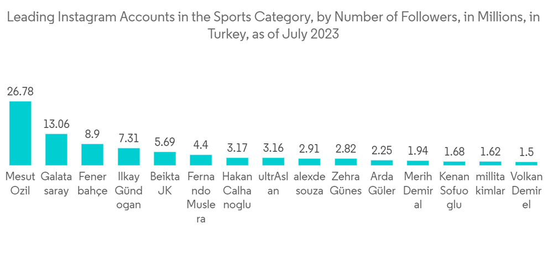
Task: Select the Kenan Sofuoglu bar
Action: pos(454,163)
